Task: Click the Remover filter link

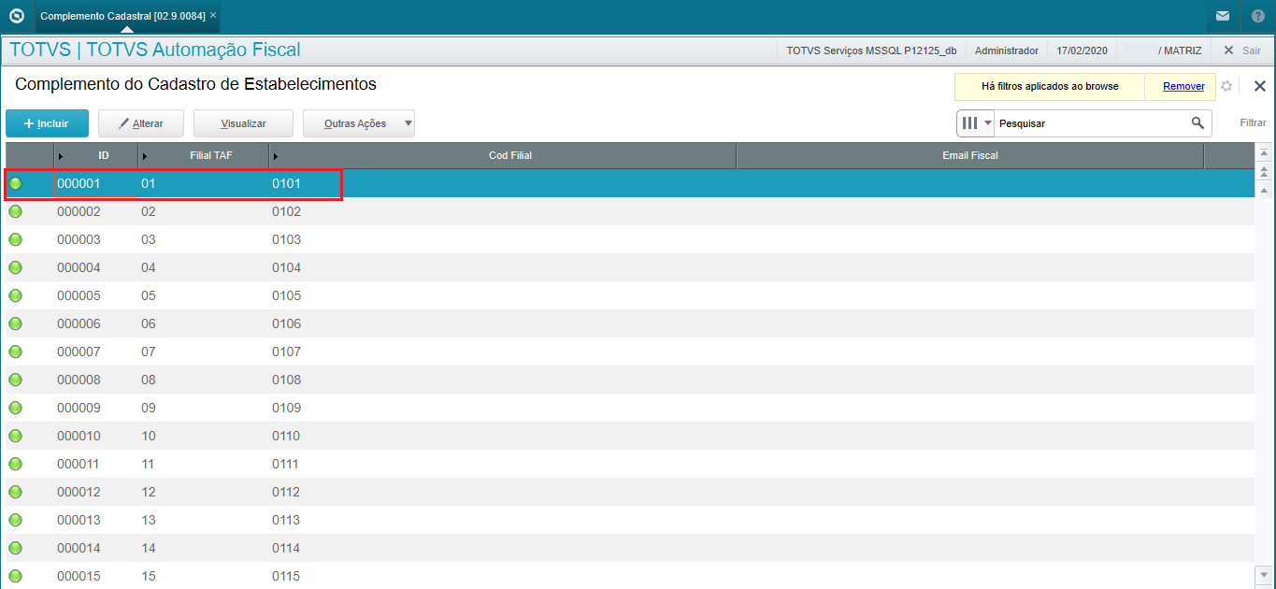Action: (1183, 86)
